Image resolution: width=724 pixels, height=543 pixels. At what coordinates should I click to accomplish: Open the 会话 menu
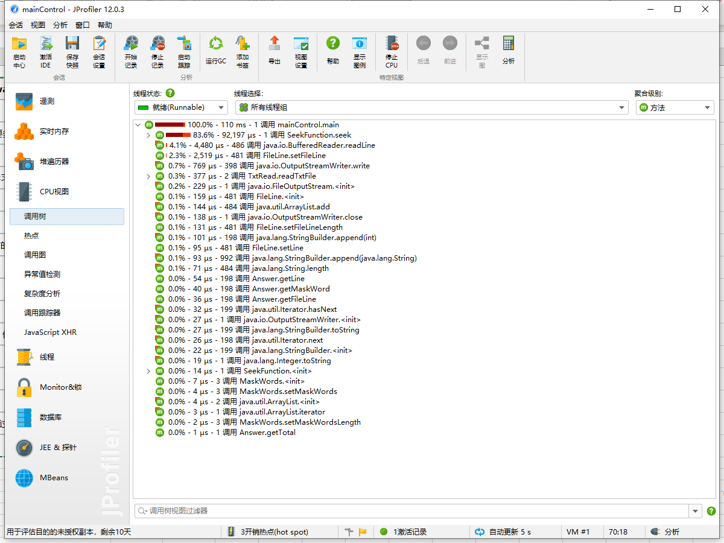(16, 25)
